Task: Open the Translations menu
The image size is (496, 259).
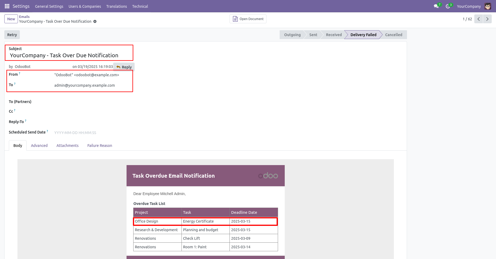Action: (117, 6)
